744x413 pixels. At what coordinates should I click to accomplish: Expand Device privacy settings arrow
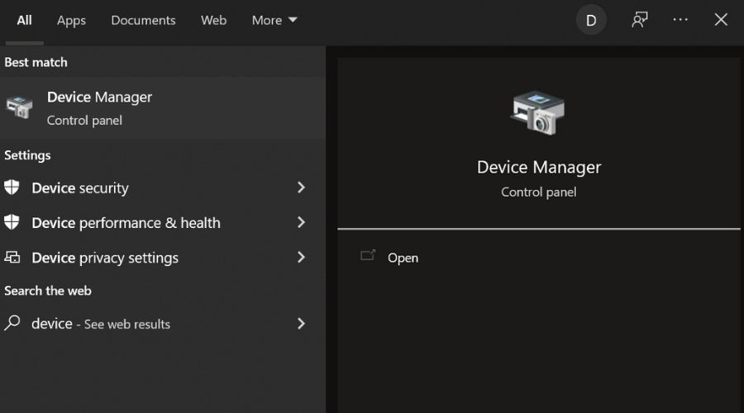coord(301,258)
